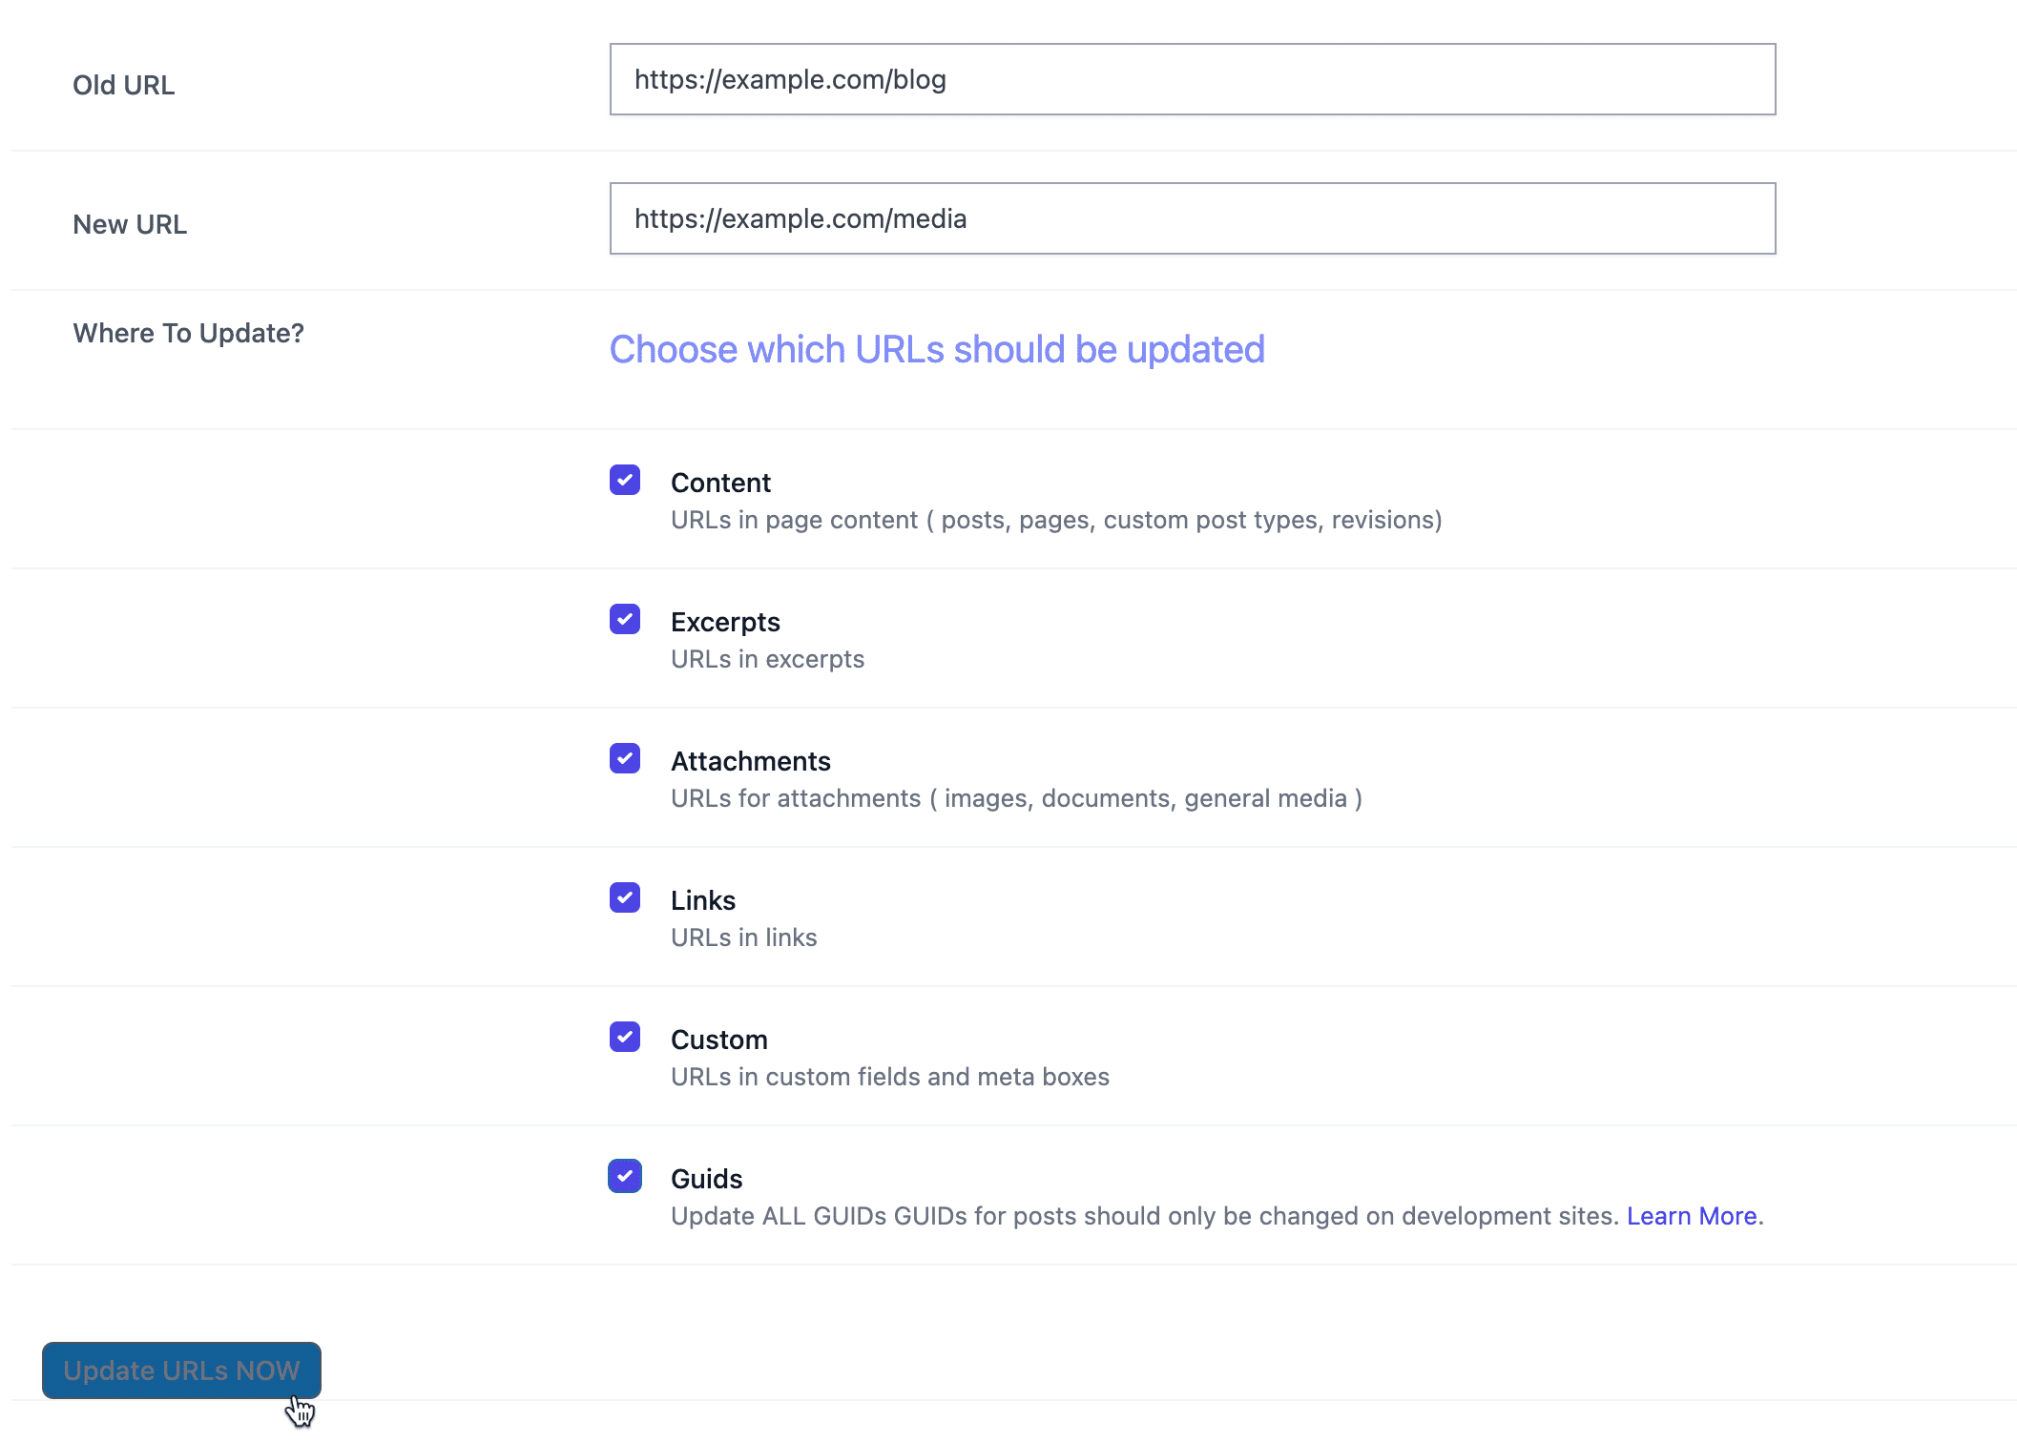Click the 'URLs for attachments' description
Screen dimensions: 2017x1442
(1016, 798)
